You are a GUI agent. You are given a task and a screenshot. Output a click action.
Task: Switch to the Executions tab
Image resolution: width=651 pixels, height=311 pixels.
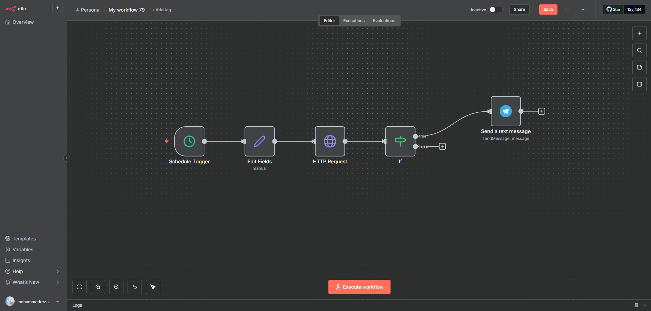354,21
